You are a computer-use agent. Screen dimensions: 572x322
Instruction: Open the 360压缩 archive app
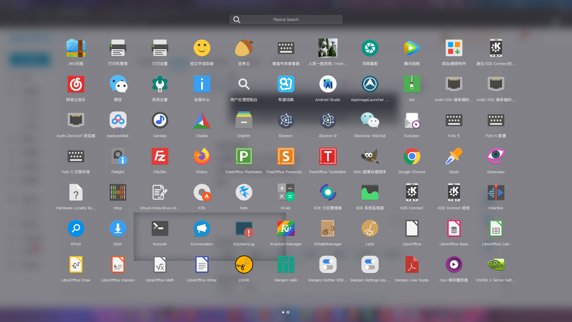(76, 48)
